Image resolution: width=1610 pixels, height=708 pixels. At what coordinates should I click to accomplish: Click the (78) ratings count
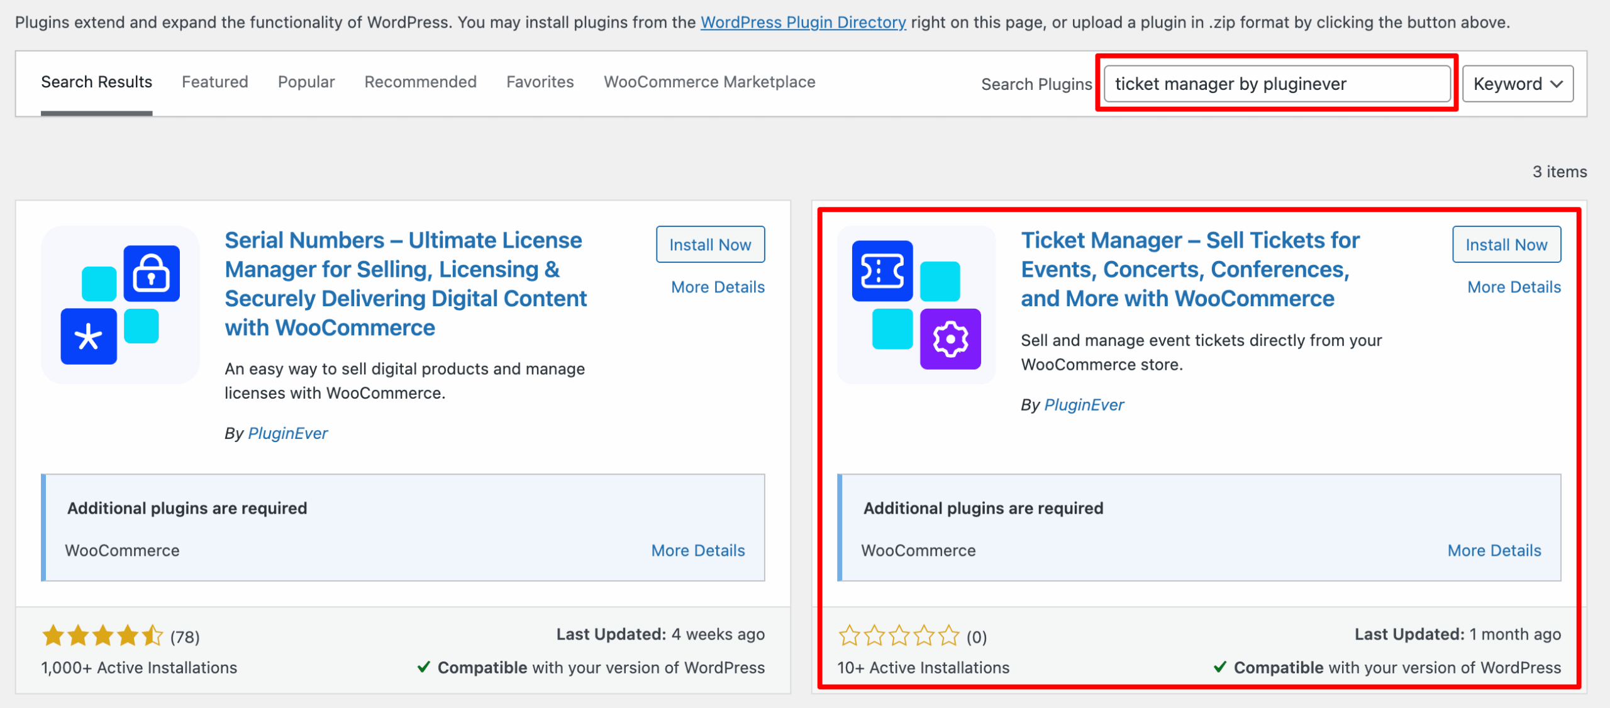click(x=185, y=638)
